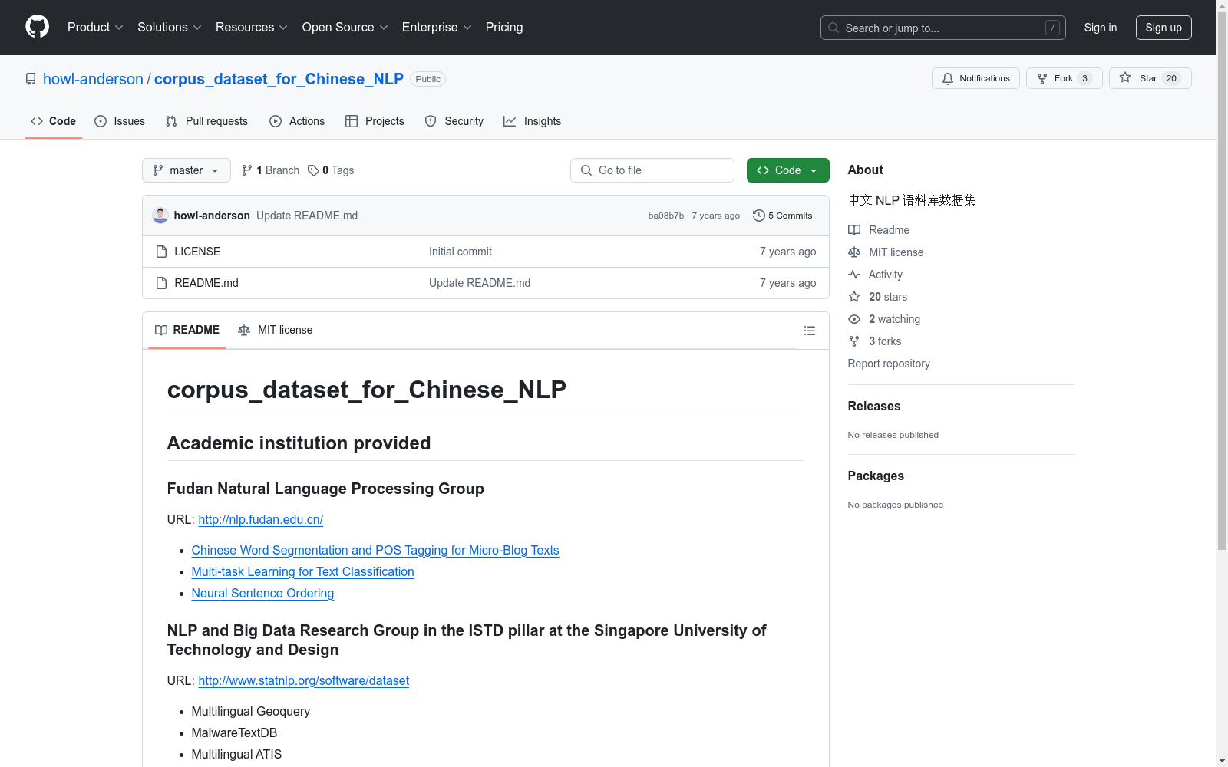Expand the Enterprise menu
This screenshot has width=1228, height=767.
point(437,28)
